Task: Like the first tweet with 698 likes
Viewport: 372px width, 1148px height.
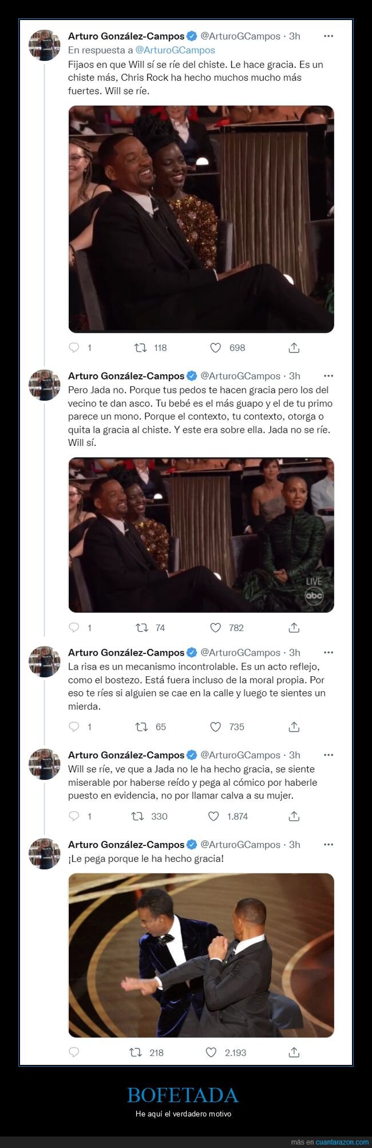Action: click(x=216, y=347)
